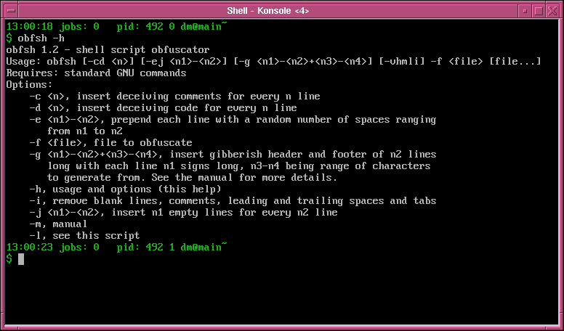Click the 'Options:' heading line

29,85
